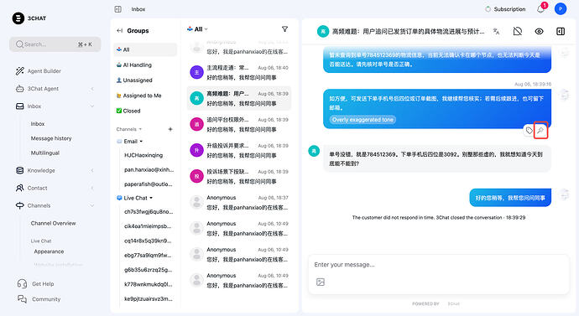The height and width of the screenshot is (316, 579).
Task: Click the teal avatar in the chat header
Action: tap(323, 31)
